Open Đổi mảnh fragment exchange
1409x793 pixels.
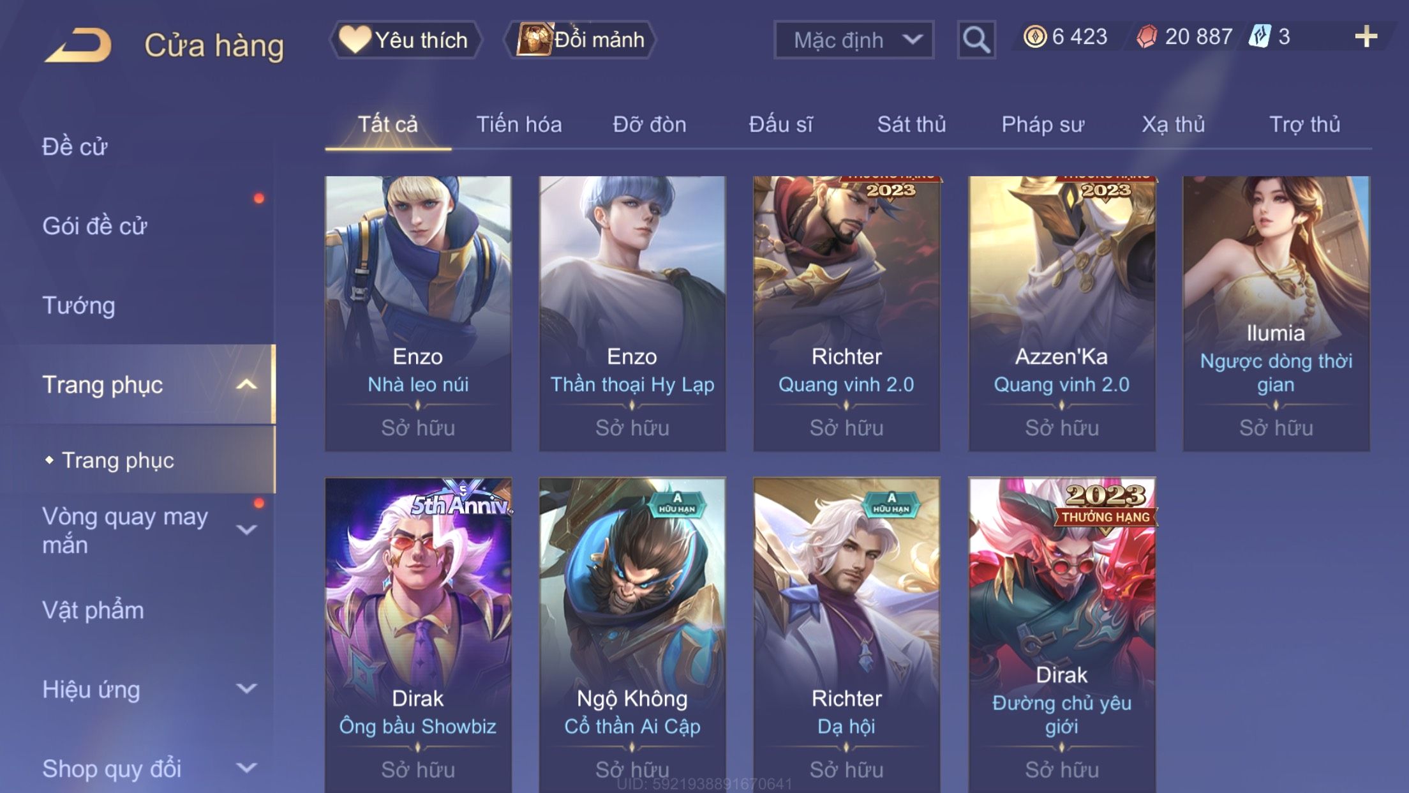tap(580, 40)
